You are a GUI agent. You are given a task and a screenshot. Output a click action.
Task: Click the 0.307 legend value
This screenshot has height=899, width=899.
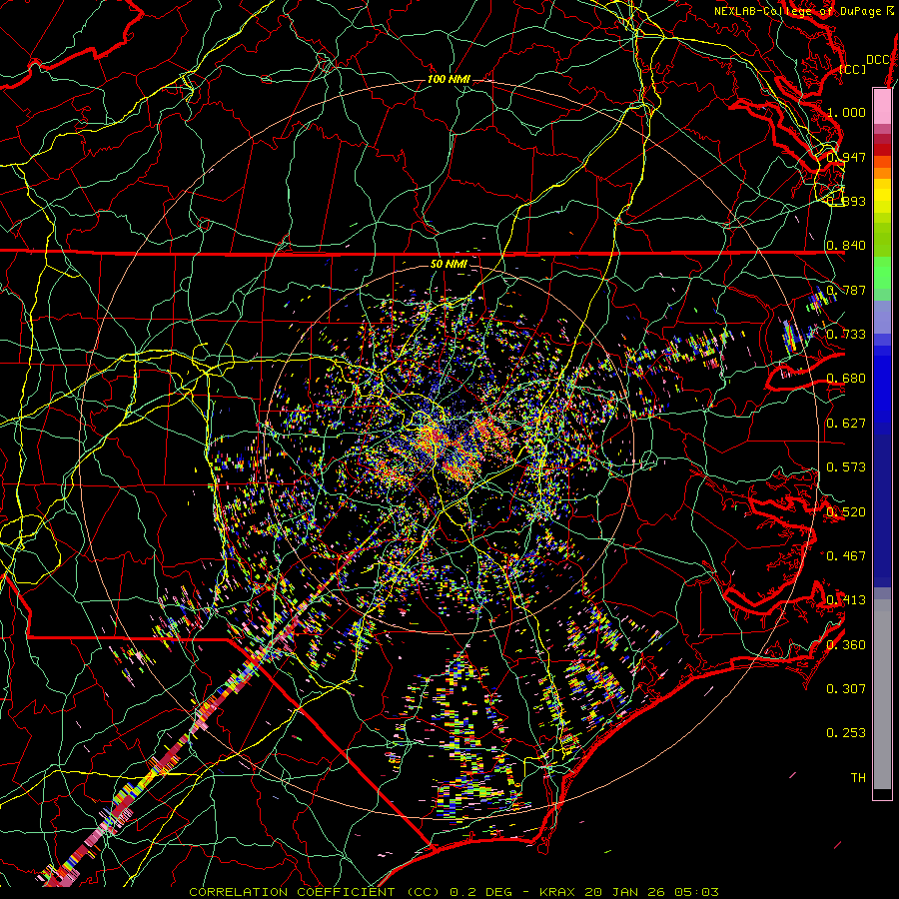pyautogui.click(x=846, y=688)
